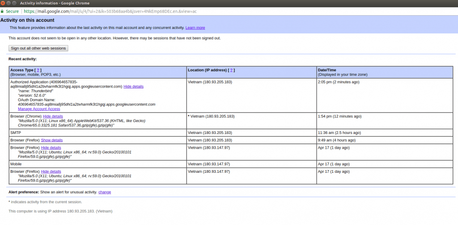This screenshot has width=458, height=225.
Task: Click the Learn more link
Action: click(195, 28)
